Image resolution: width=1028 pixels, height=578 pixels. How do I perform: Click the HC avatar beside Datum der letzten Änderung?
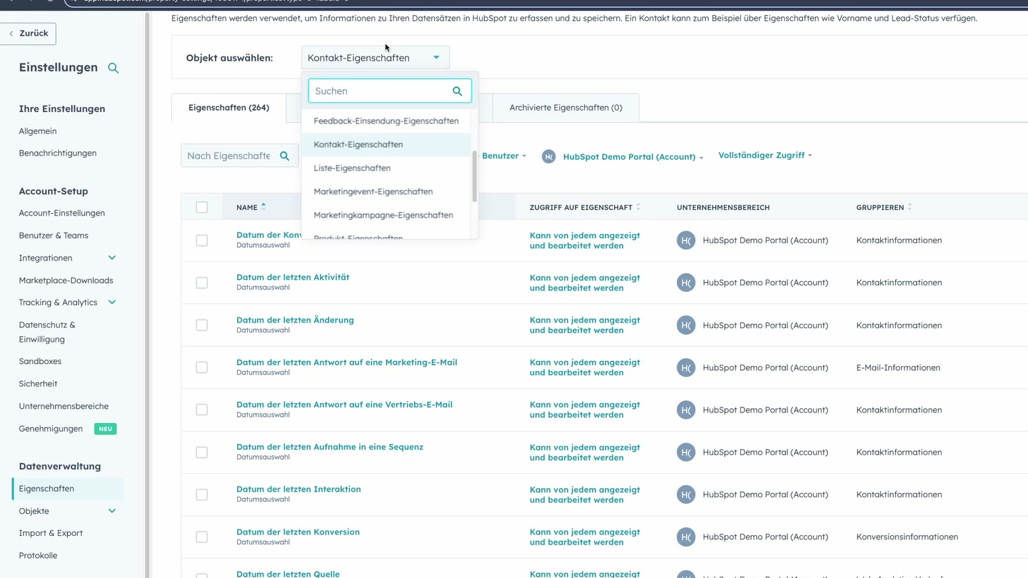(686, 325)
